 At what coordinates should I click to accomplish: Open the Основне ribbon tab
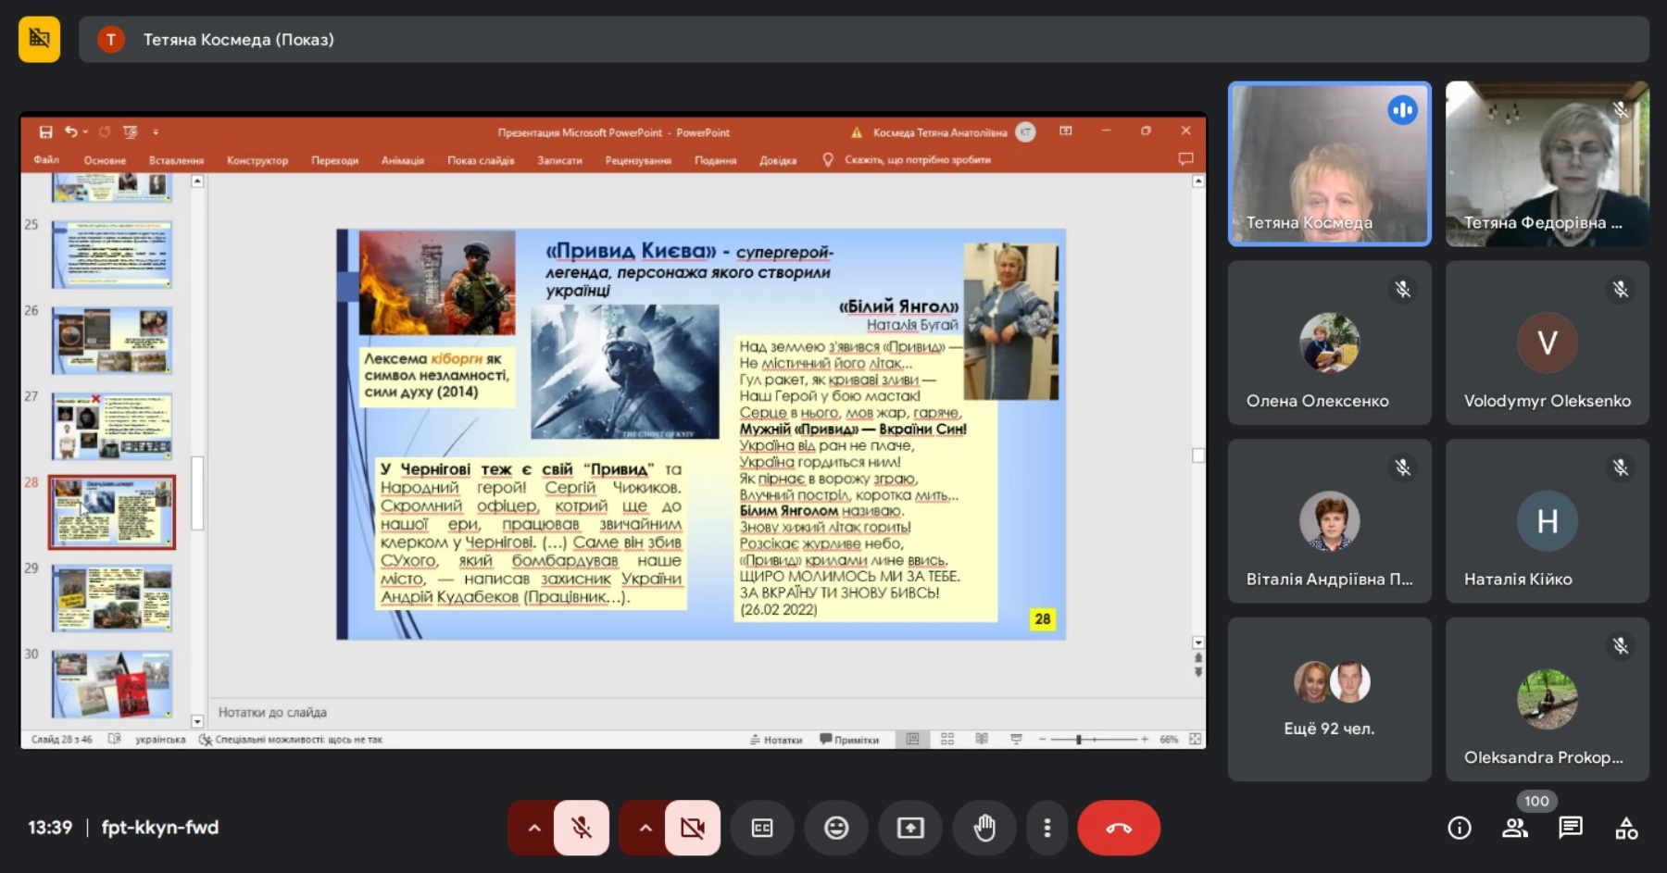[x=105, y=160]
